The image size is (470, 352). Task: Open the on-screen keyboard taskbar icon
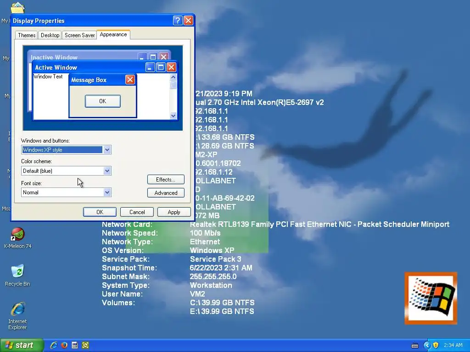415,346
